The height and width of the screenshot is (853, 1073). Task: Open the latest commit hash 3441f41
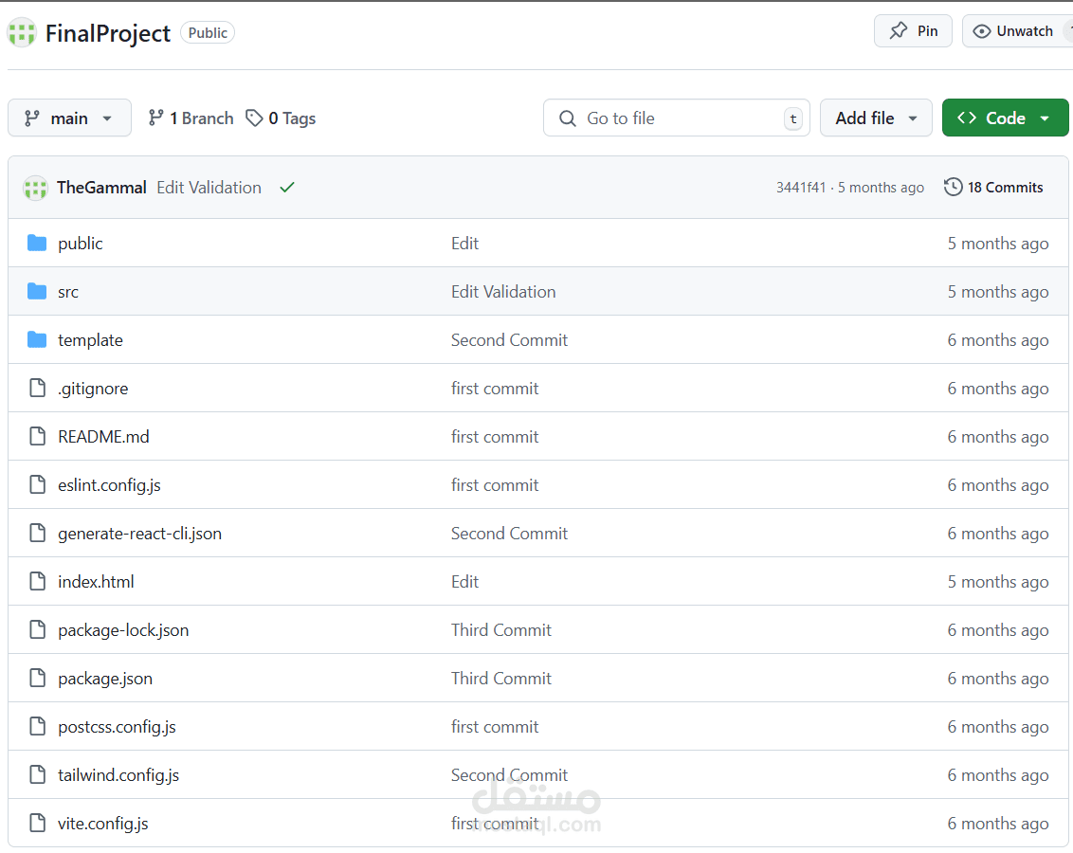800,188
